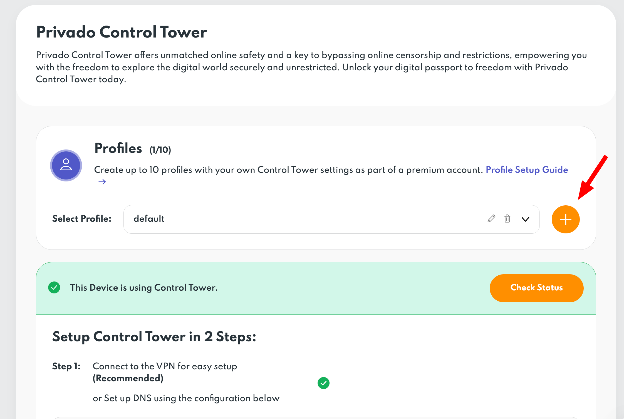This screenshot has height=419, width=624.
Task: Open the Profile Setup Guide link
Action: (527, 169)
